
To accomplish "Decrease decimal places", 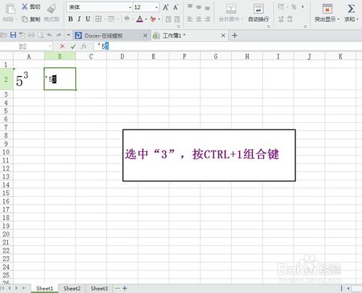I will click(x=290, y=19).
